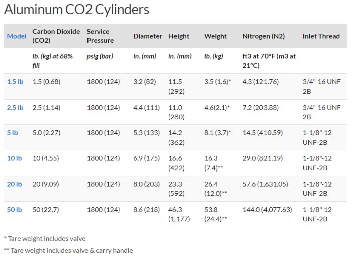Click the Height column header

pos(179,36)
